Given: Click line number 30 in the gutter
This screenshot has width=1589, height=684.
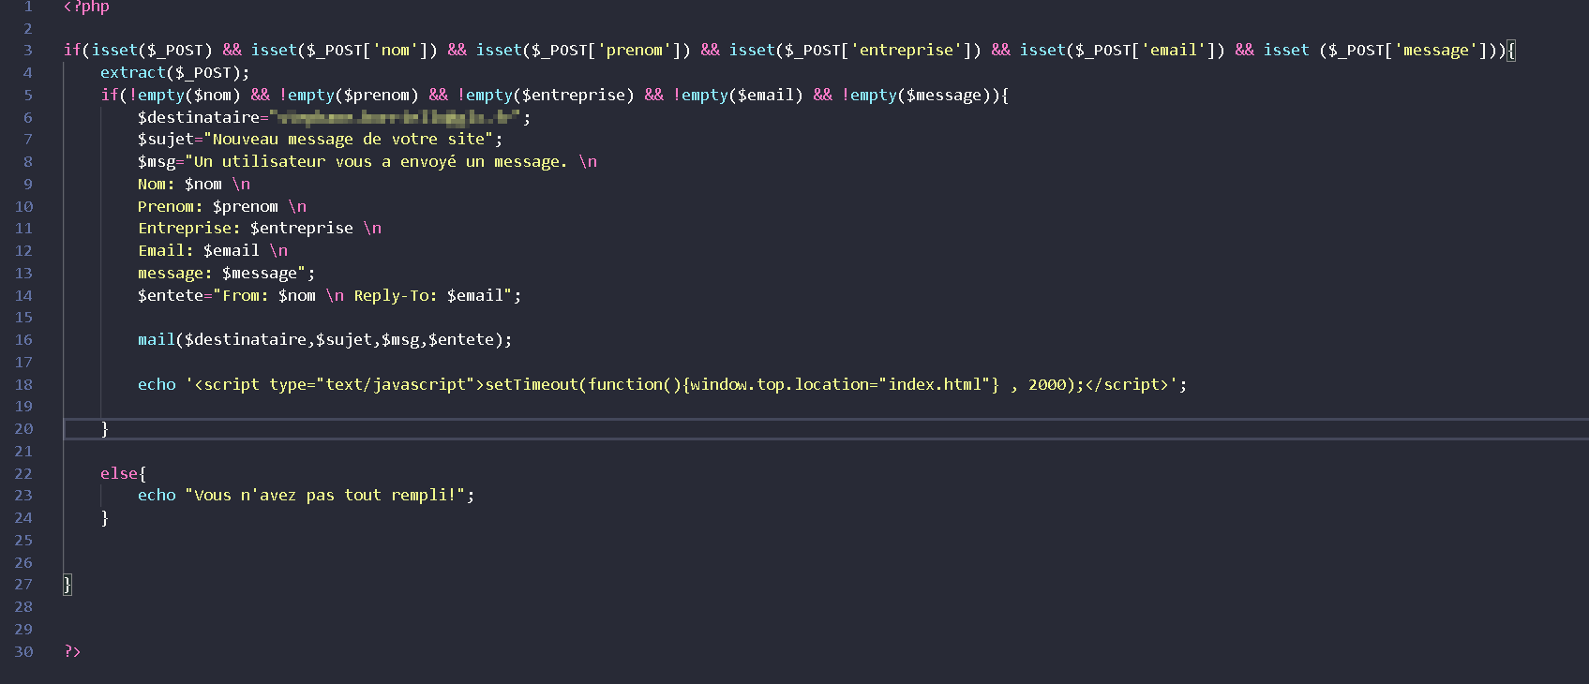Looking at the screenshot, I should click(23, 652).
